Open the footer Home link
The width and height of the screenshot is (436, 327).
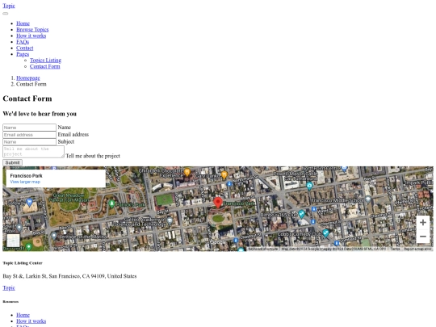(23, 315)
